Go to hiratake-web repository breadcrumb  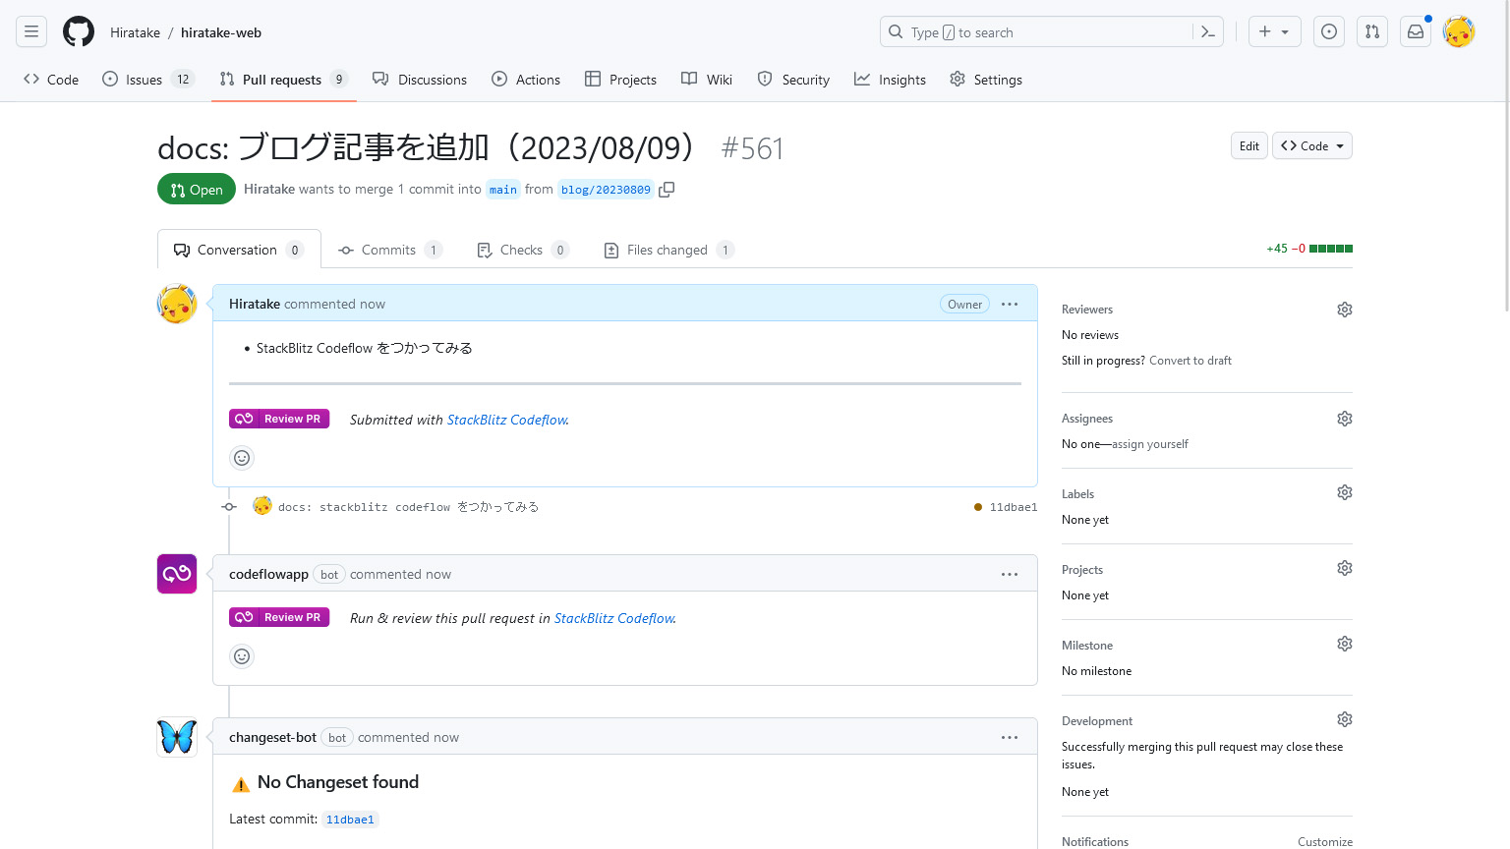tap(221, 32)
